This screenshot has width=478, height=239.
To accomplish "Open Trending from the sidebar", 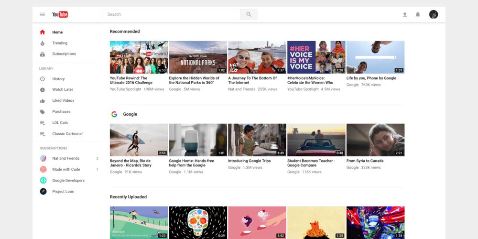I will coord(60,43).
